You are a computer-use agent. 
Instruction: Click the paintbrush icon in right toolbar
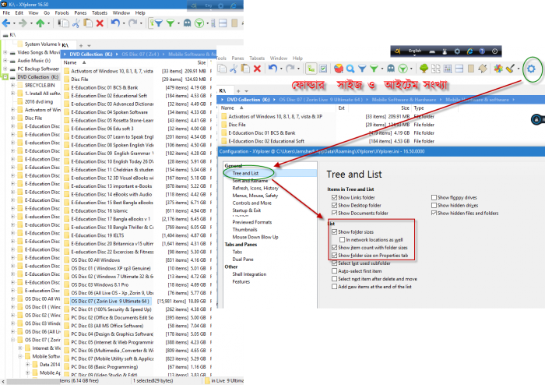point(510,69)
